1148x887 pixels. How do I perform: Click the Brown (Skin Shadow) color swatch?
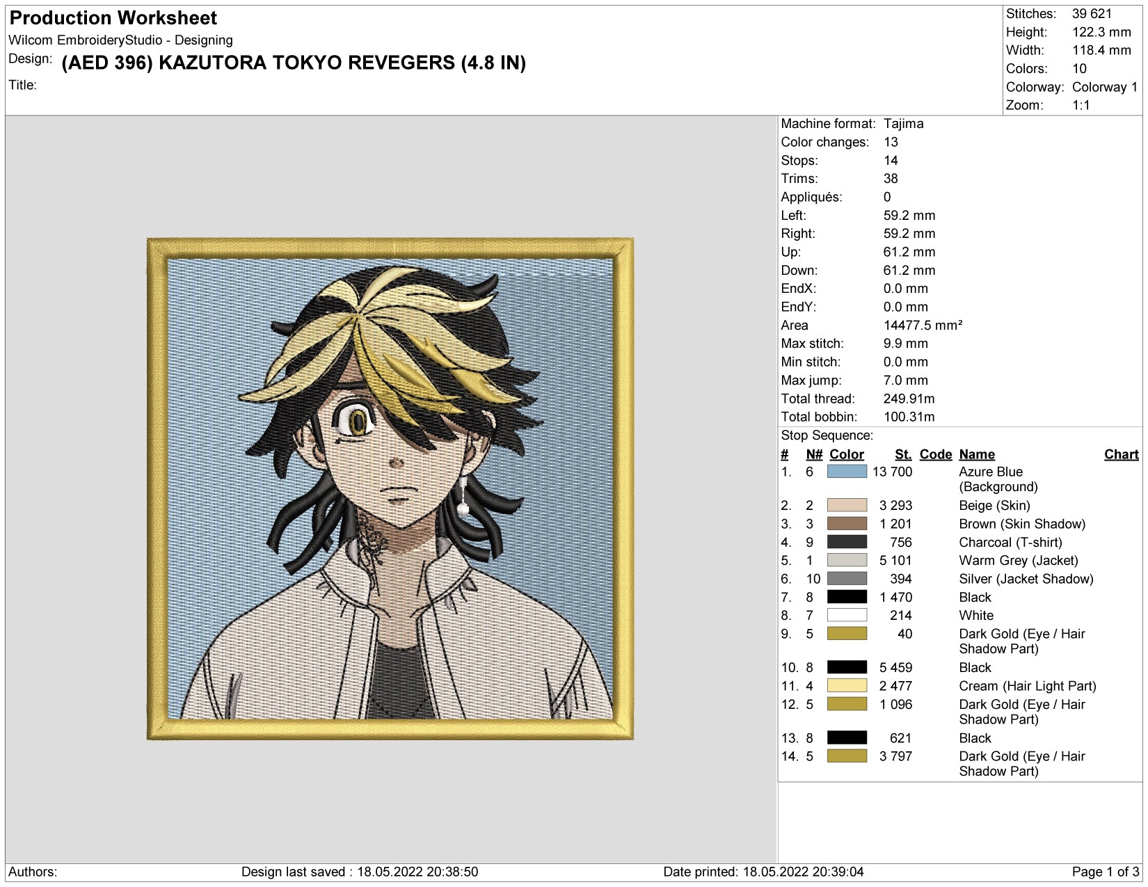847,523
